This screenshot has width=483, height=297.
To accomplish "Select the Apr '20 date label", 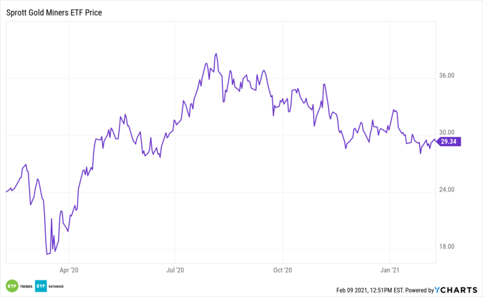I will 69,271.
